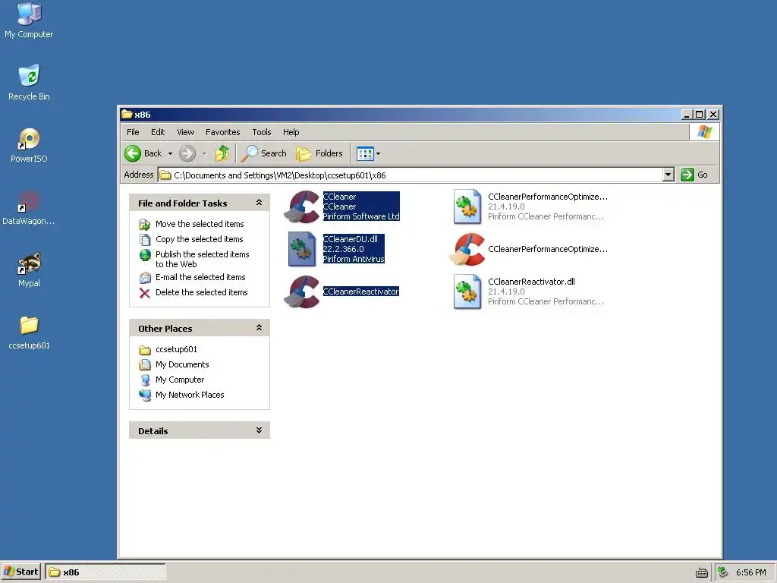Go to My Computer in Other Places
The width and height of the screenshot is (777, 583).
[179, 380]
